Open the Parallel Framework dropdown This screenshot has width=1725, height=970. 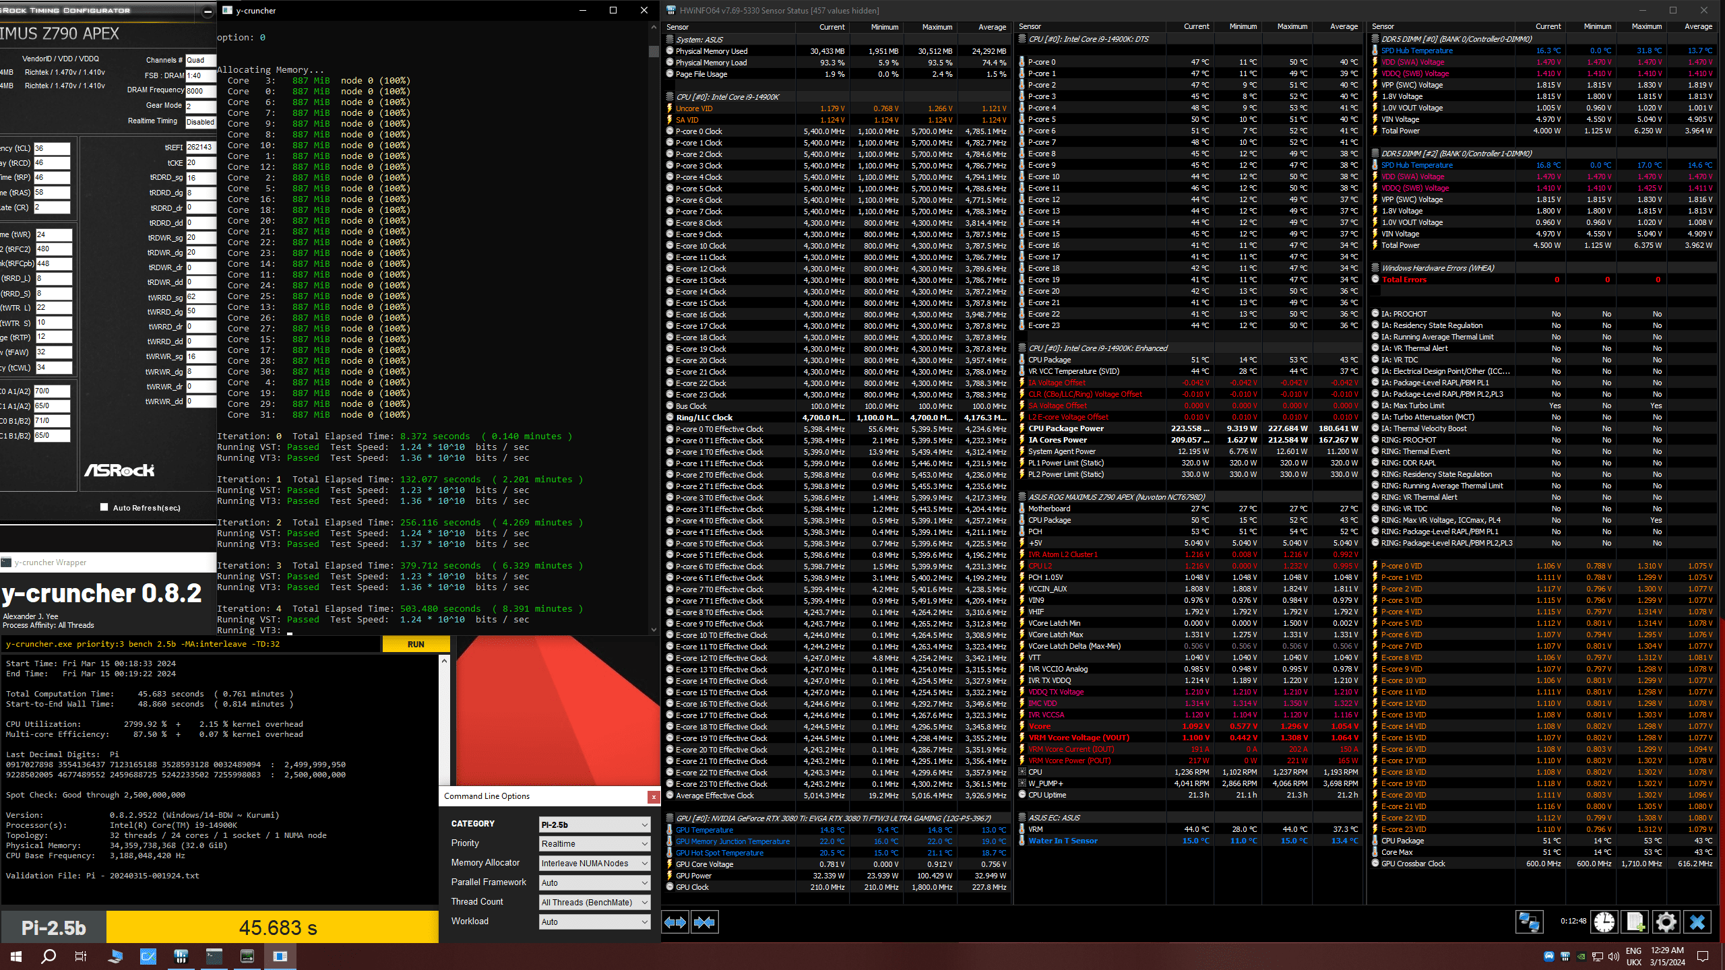coord(594,883)
